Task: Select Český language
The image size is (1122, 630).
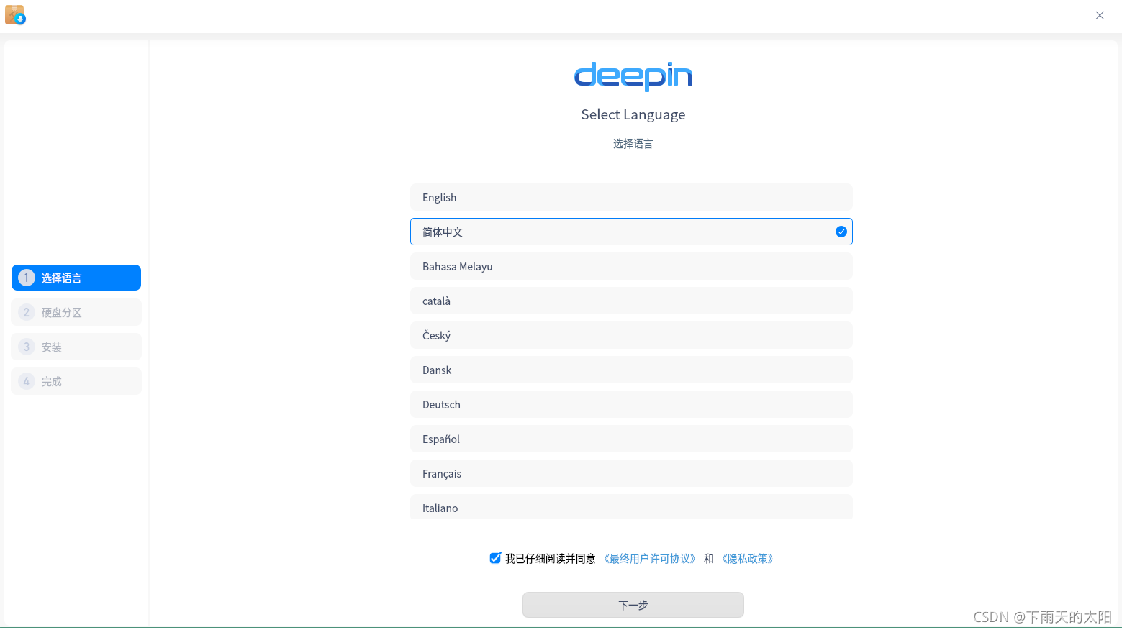Action: click(x=631, y=335)
